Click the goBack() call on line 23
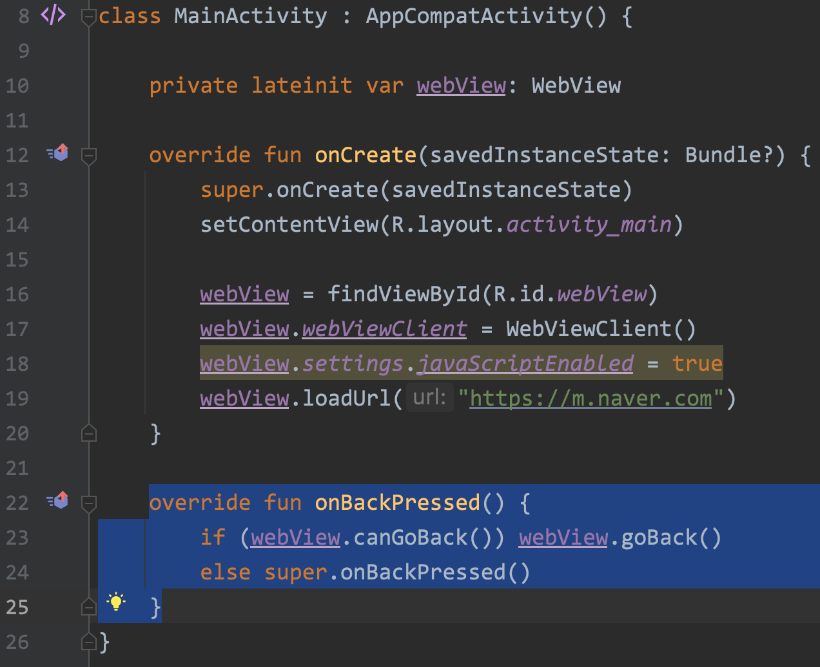Viewport: 820px width, 667px height. pyautogui.click(x=670, y=538)
